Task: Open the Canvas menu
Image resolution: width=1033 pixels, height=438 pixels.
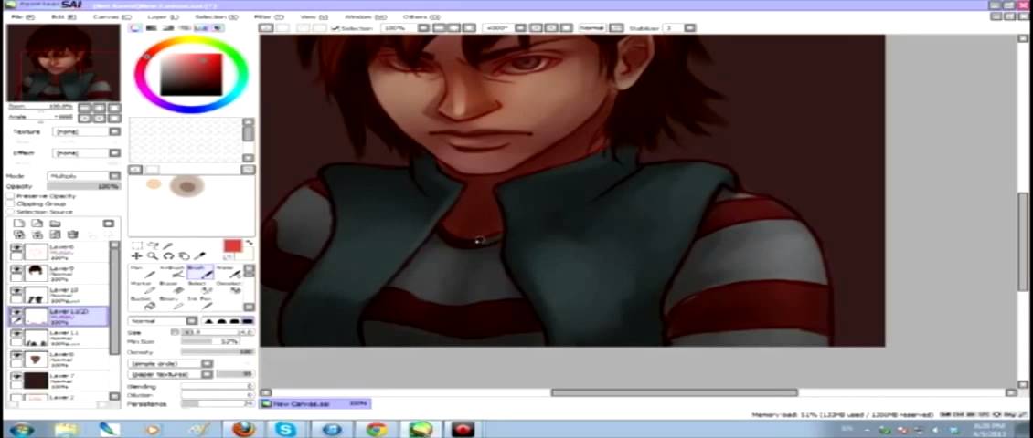Action: pos(112,16)
